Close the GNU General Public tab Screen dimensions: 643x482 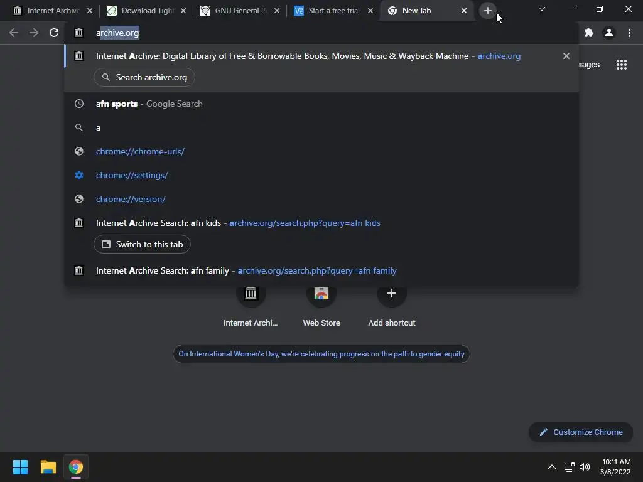[x=277, y=11]
